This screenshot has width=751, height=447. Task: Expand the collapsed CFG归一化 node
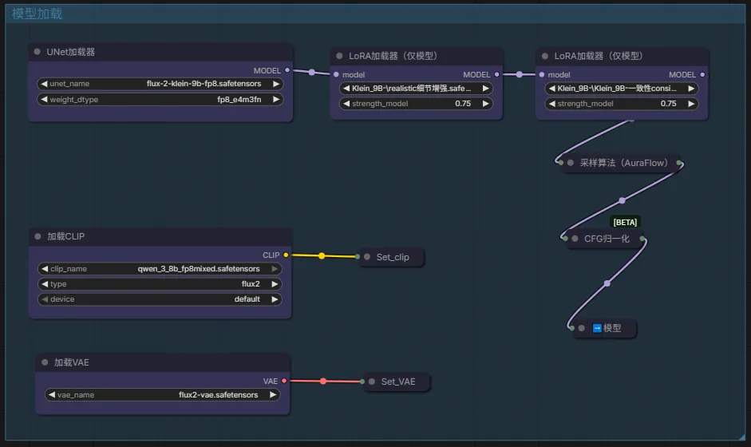575,239
